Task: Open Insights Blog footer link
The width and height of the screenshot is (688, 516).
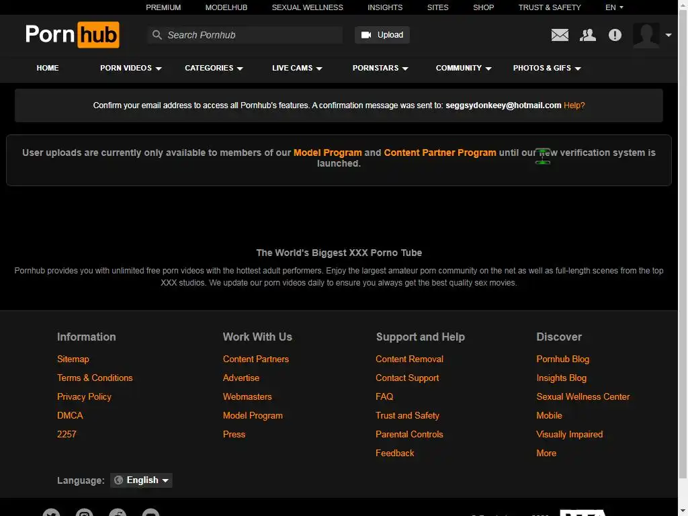Action: point(561,378)
